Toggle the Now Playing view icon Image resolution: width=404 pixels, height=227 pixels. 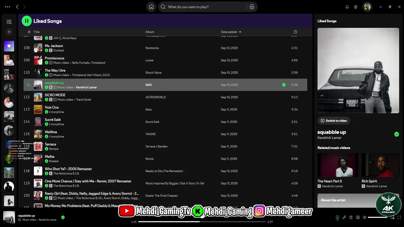pyautogui.click(x=337, y=217)
